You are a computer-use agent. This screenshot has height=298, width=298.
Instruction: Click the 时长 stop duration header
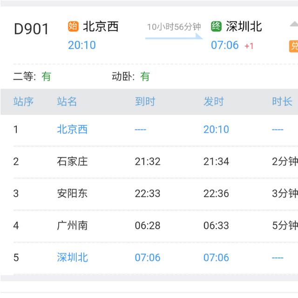tap(282, 102)
